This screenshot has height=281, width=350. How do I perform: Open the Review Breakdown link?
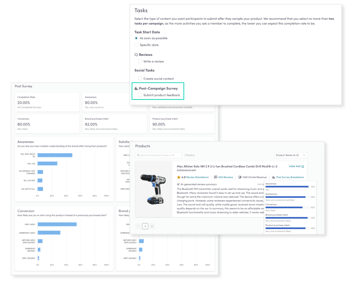tap(197, 177)
